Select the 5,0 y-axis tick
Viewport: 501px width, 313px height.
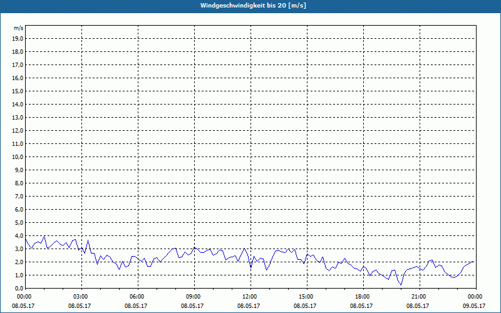point(19,223)
